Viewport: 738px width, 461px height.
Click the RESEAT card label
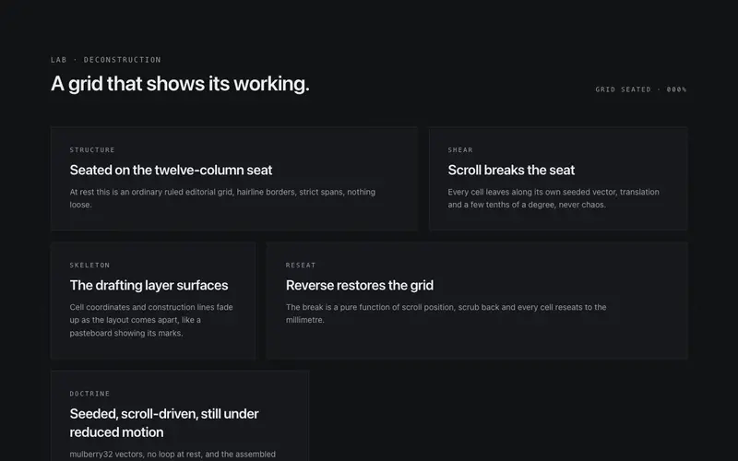(301, 266)
